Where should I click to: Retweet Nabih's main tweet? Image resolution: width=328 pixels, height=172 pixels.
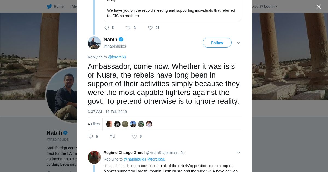tap(113, 137)
